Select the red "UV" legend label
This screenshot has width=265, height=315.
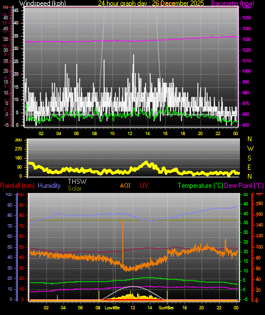click(144, 186)
